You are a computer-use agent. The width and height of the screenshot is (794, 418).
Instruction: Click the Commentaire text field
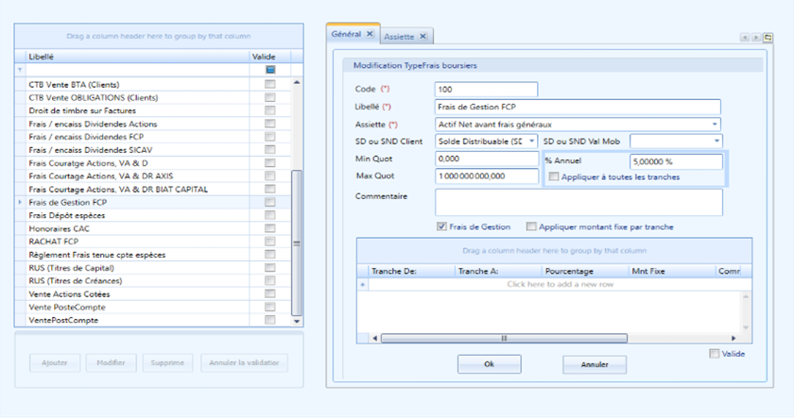(x=578, y=202)
